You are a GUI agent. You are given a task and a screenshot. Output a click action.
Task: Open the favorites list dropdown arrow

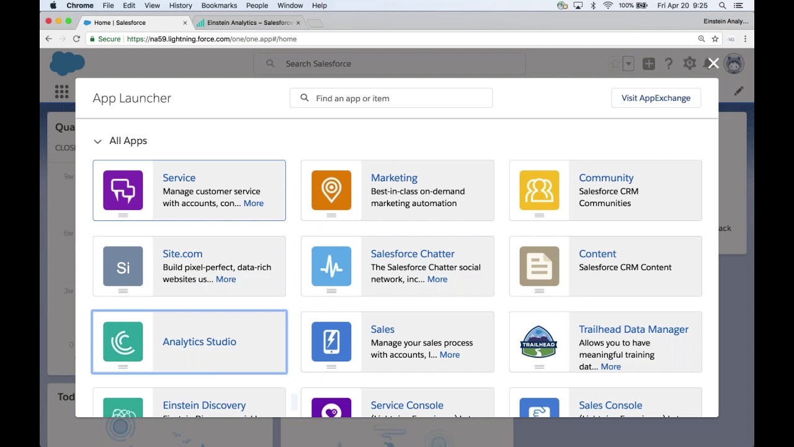coord(628,63)
